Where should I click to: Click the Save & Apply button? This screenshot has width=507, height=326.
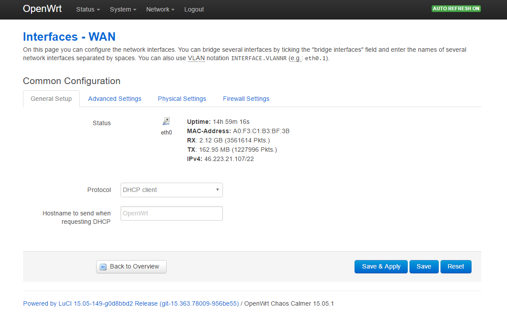coord(381,267)
